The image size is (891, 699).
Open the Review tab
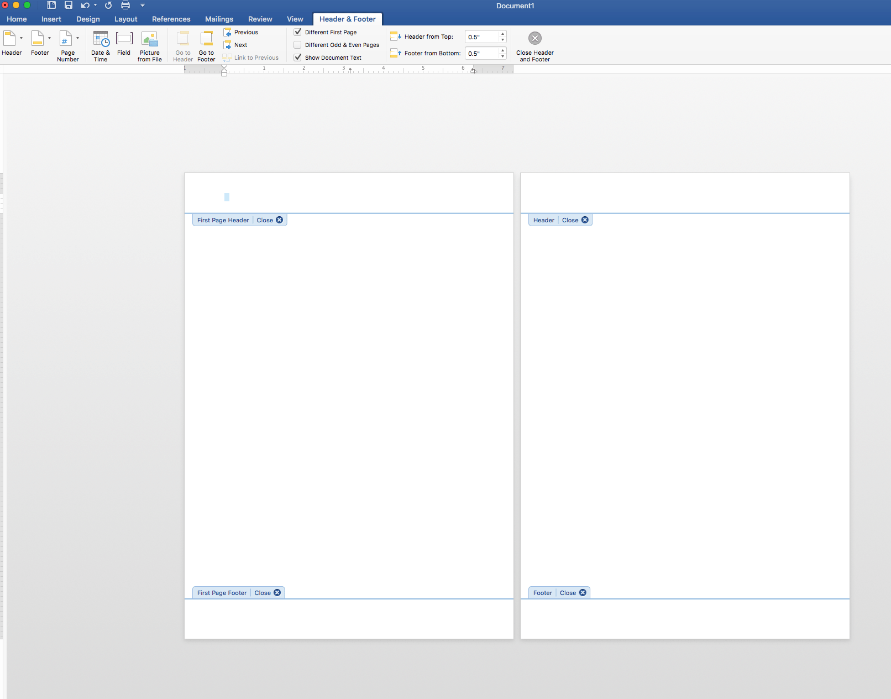[260, 19]
